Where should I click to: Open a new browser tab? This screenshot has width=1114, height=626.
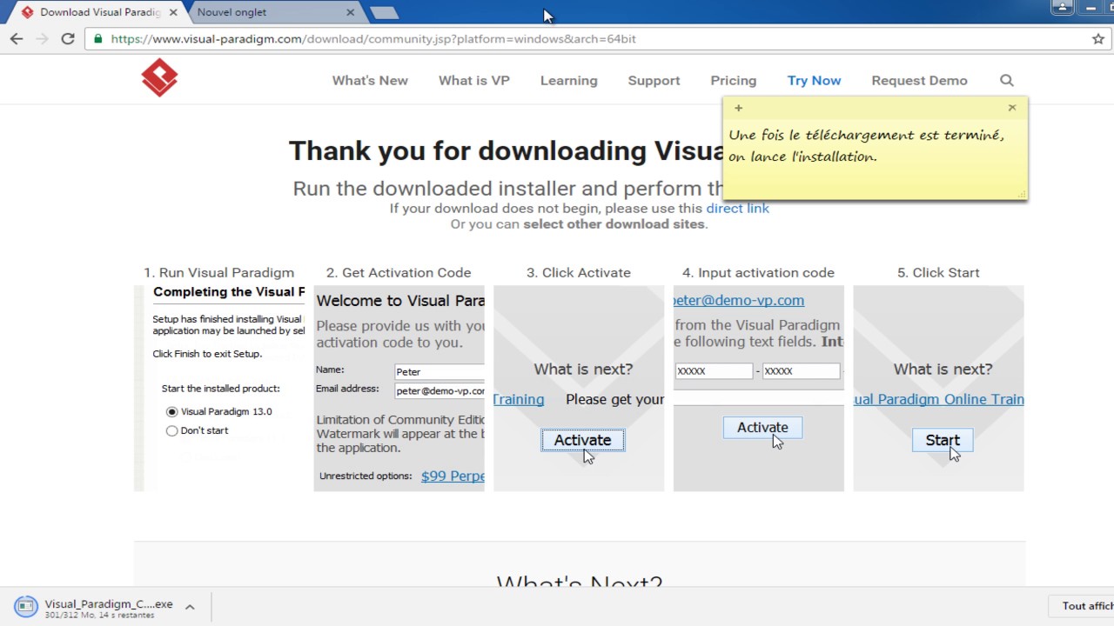point(384,12)
